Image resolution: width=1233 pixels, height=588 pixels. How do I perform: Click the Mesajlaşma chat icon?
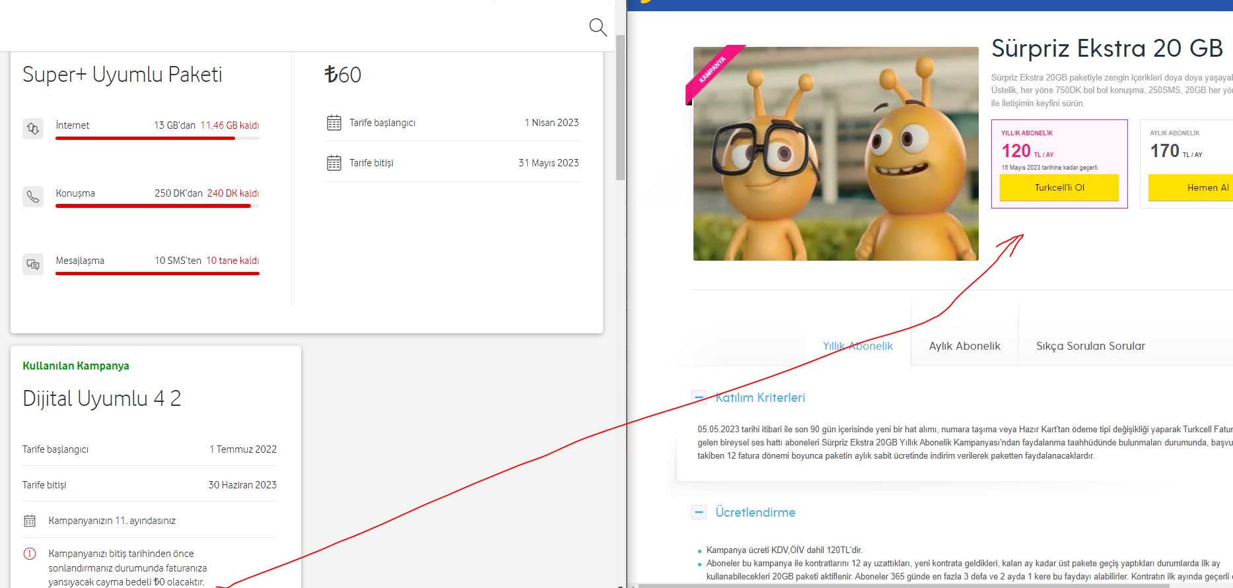[x=33, y=264]
